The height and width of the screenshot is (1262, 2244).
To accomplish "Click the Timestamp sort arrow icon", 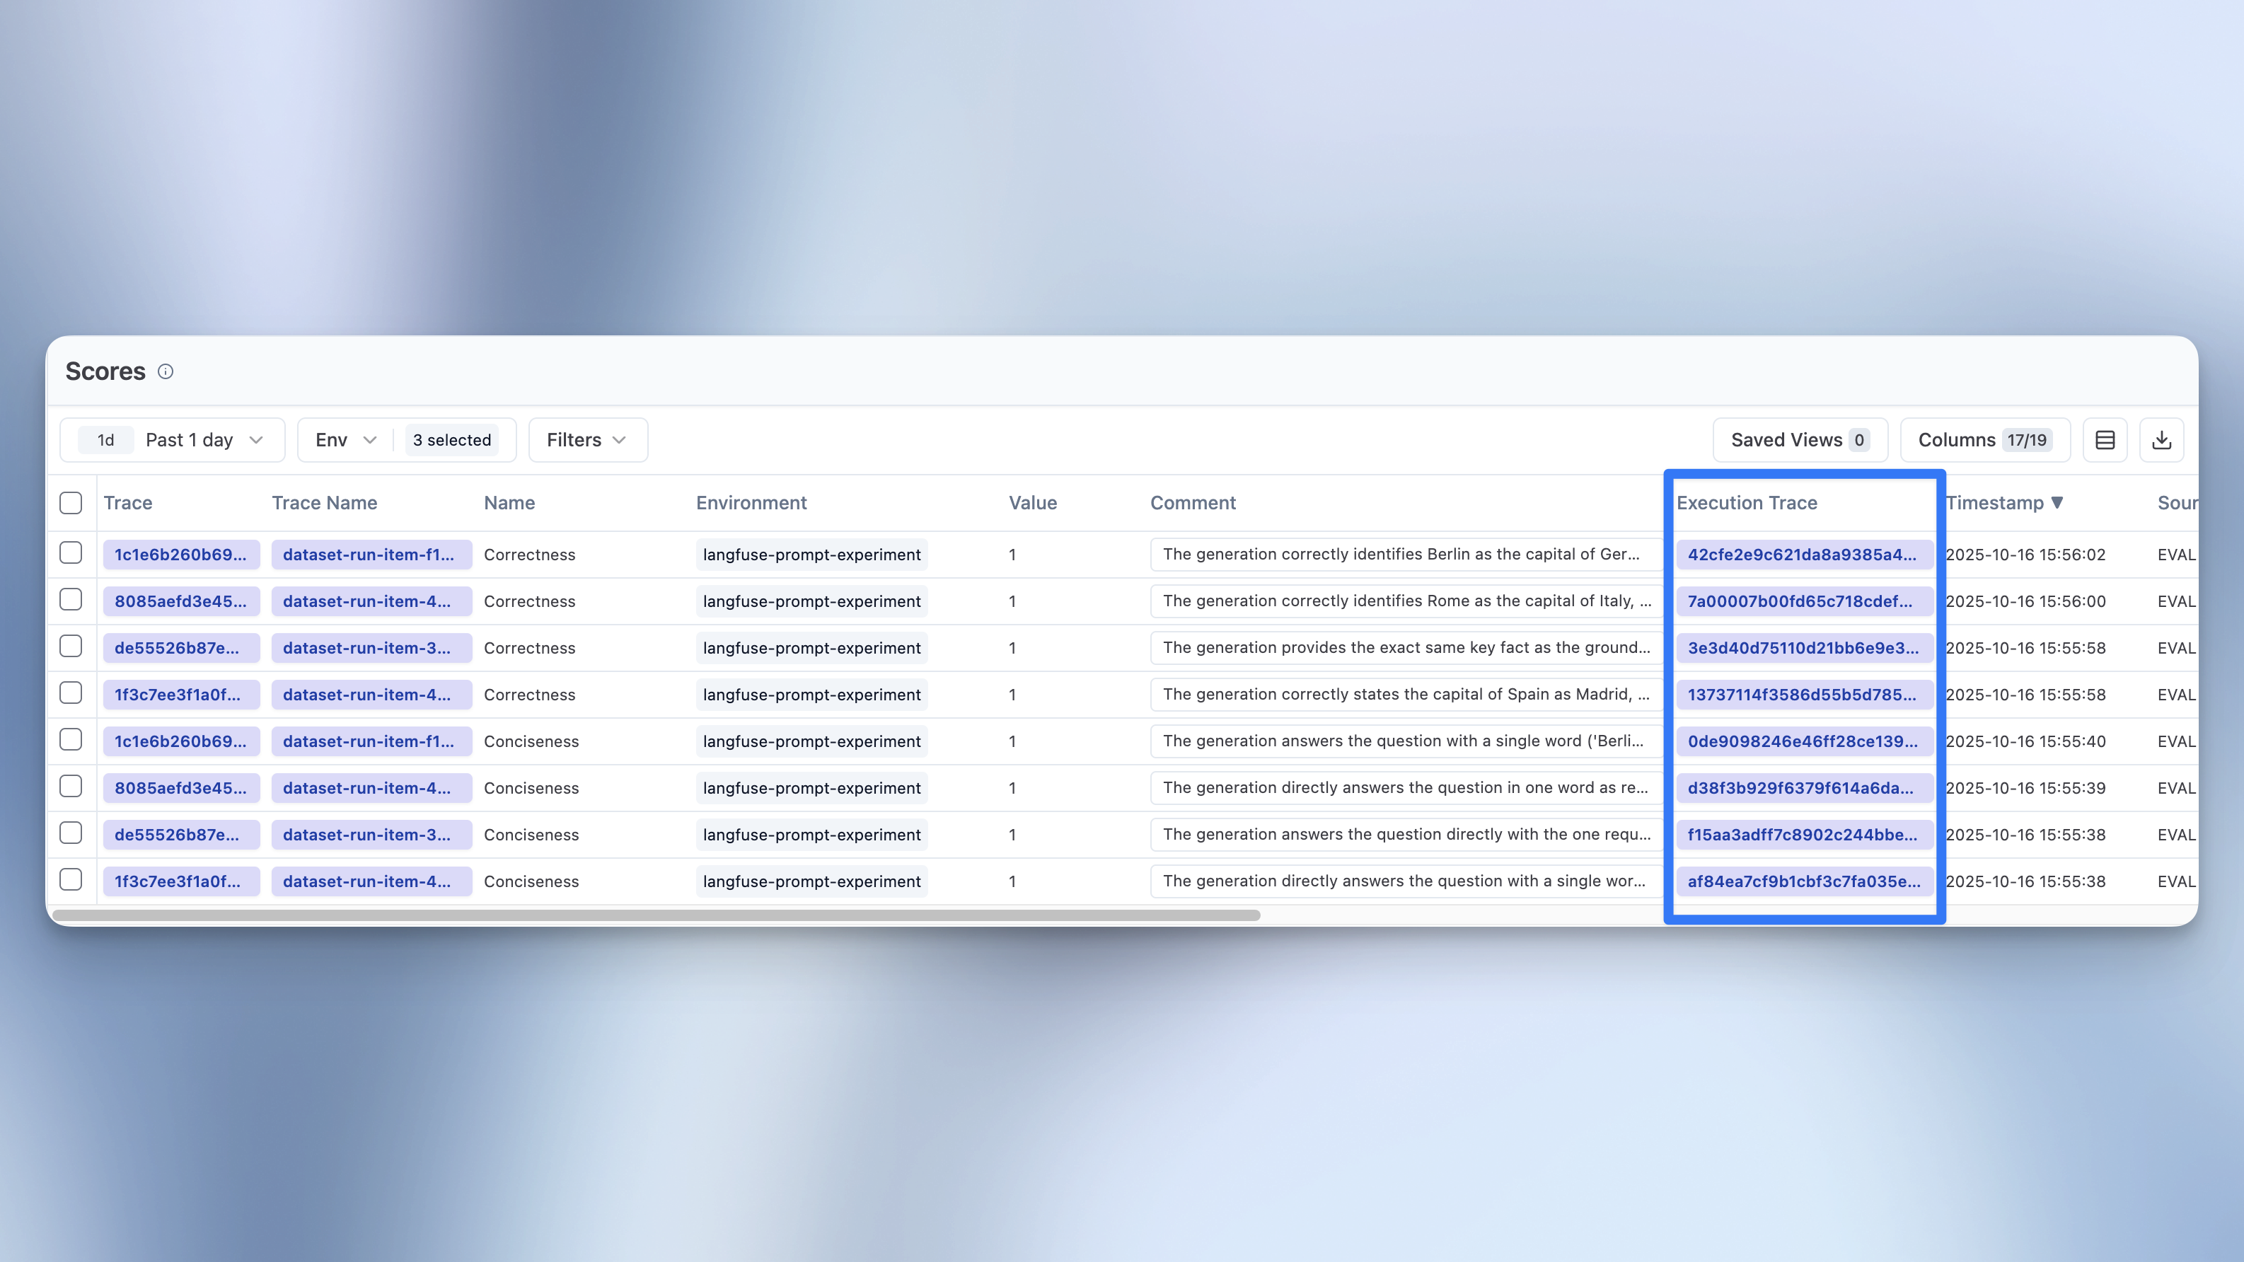I will click(2057, 502).
